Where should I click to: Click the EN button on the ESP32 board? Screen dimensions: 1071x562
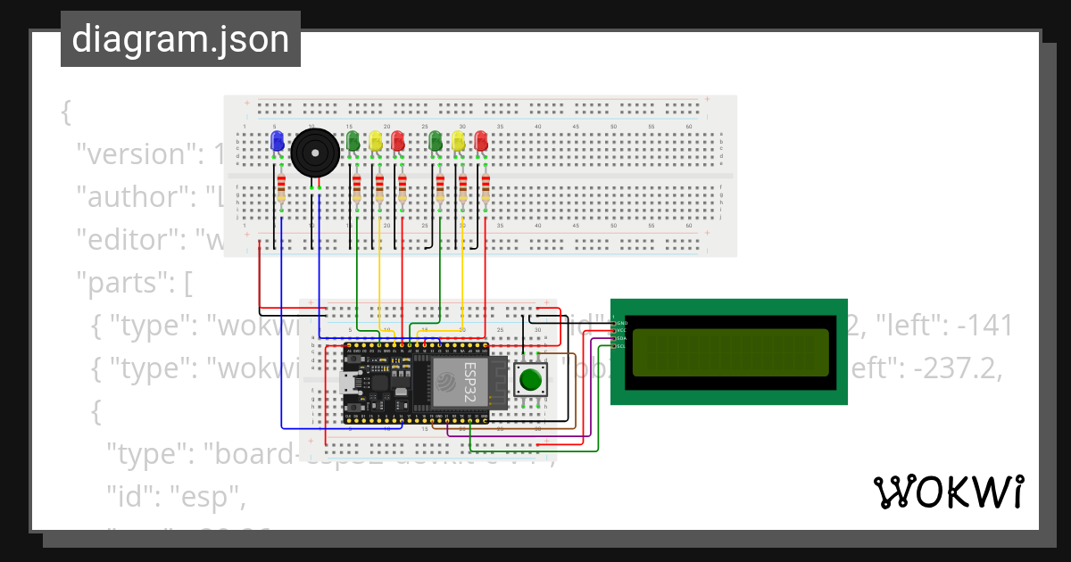(x=353, y=359)
